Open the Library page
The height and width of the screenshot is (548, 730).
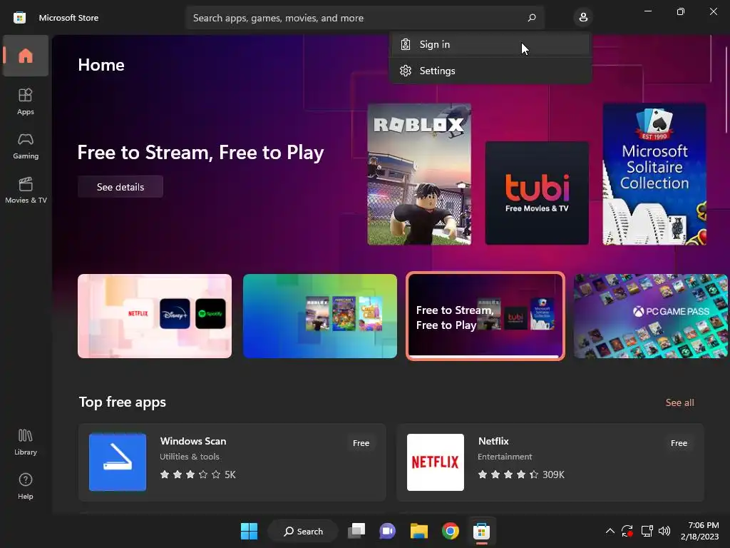coord(25,442)
